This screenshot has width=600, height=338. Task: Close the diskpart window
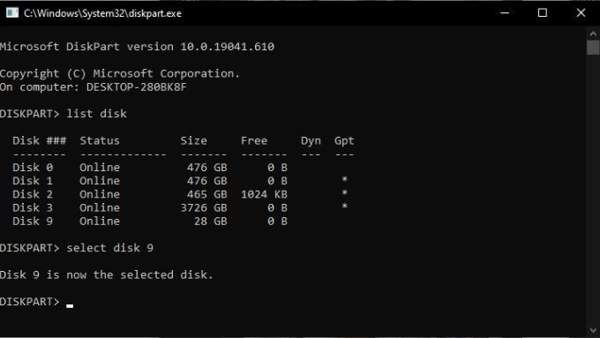click(x=581, y=12)
